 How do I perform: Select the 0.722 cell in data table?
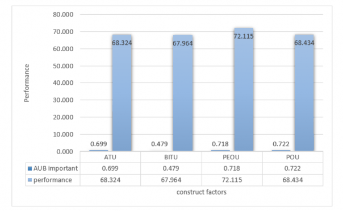(292, 168)
